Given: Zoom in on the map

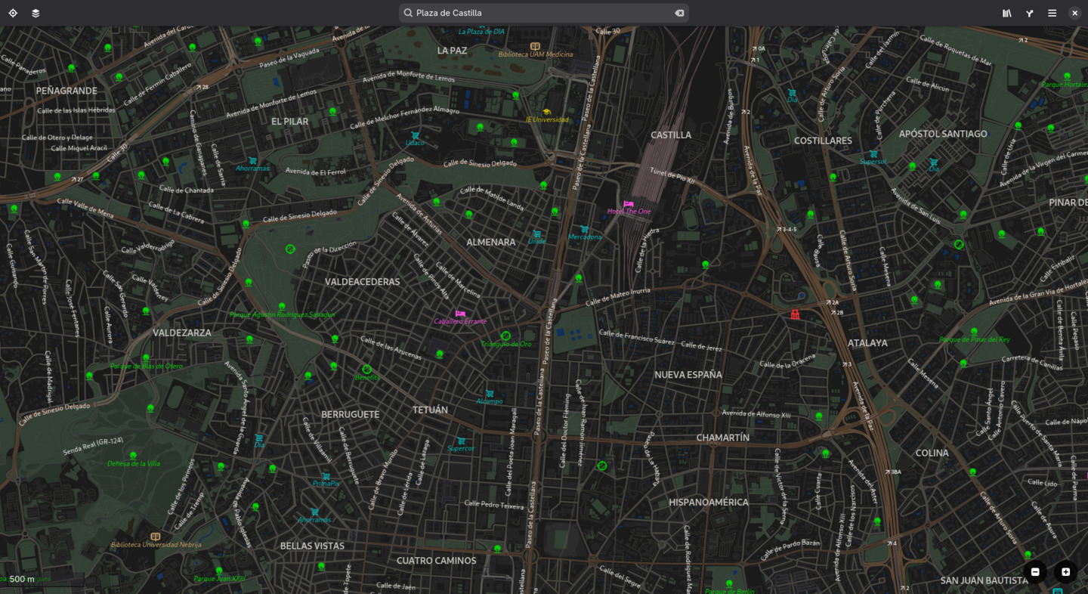Looking at the screenshot, I should pos(1065,572).
